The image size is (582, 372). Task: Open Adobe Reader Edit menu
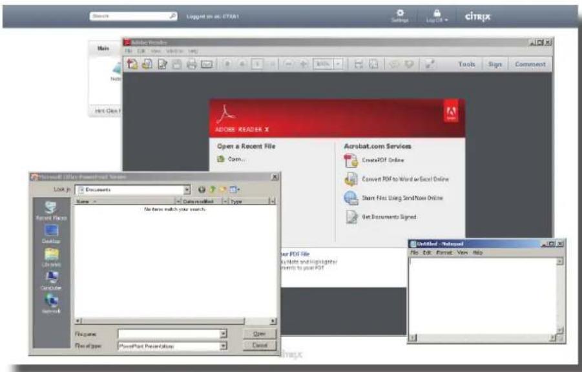point(141,51)
